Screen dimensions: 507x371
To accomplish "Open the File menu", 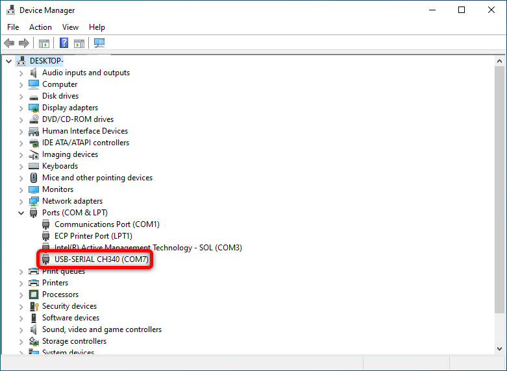I will click(x=13, y=27).
